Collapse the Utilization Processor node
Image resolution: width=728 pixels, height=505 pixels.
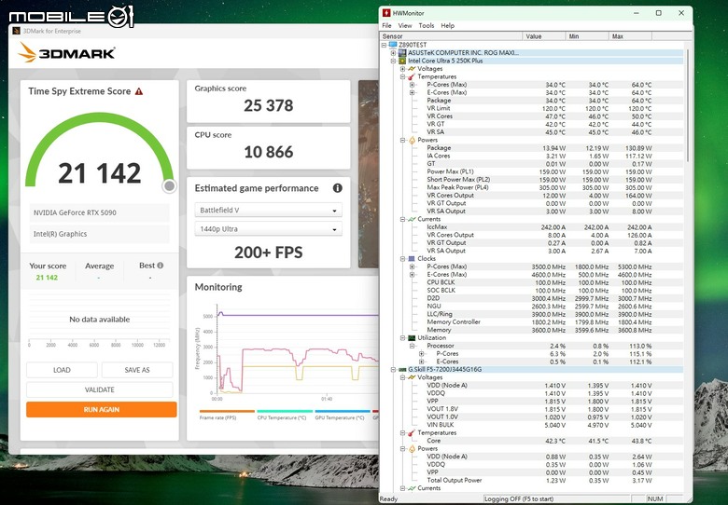[412, 346]
